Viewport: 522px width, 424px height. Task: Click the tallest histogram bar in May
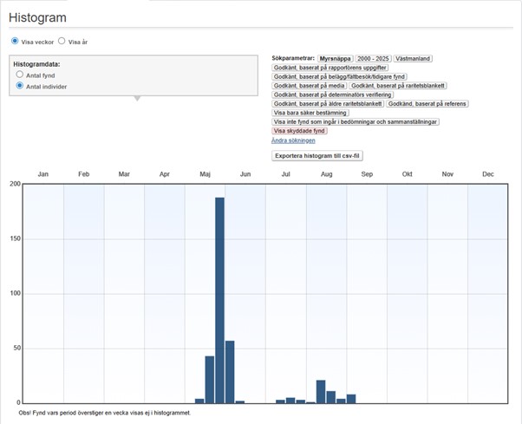[x=219, y=299]
